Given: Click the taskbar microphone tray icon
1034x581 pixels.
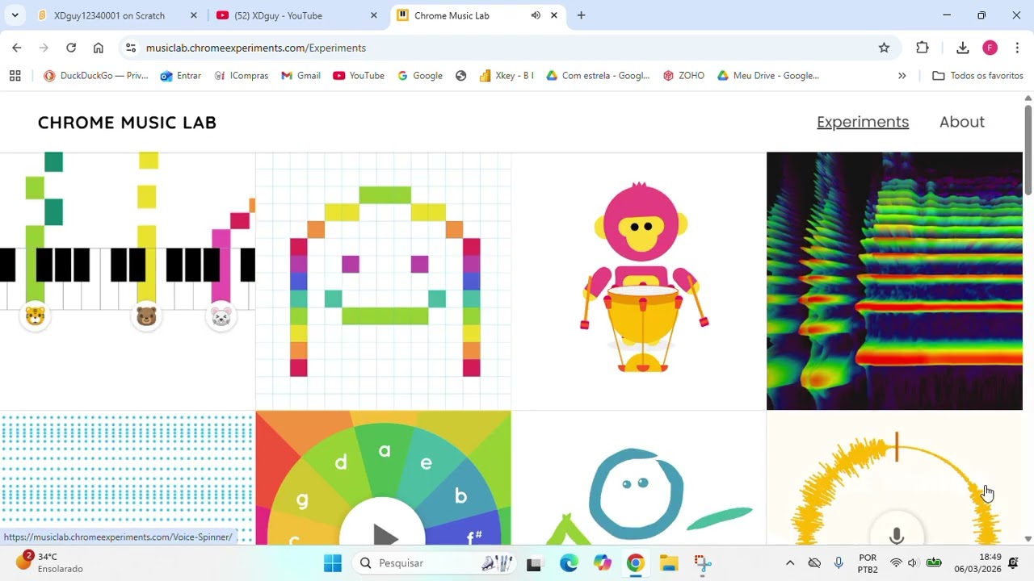Looking at the screenshot, I should (x=839, y=563).
